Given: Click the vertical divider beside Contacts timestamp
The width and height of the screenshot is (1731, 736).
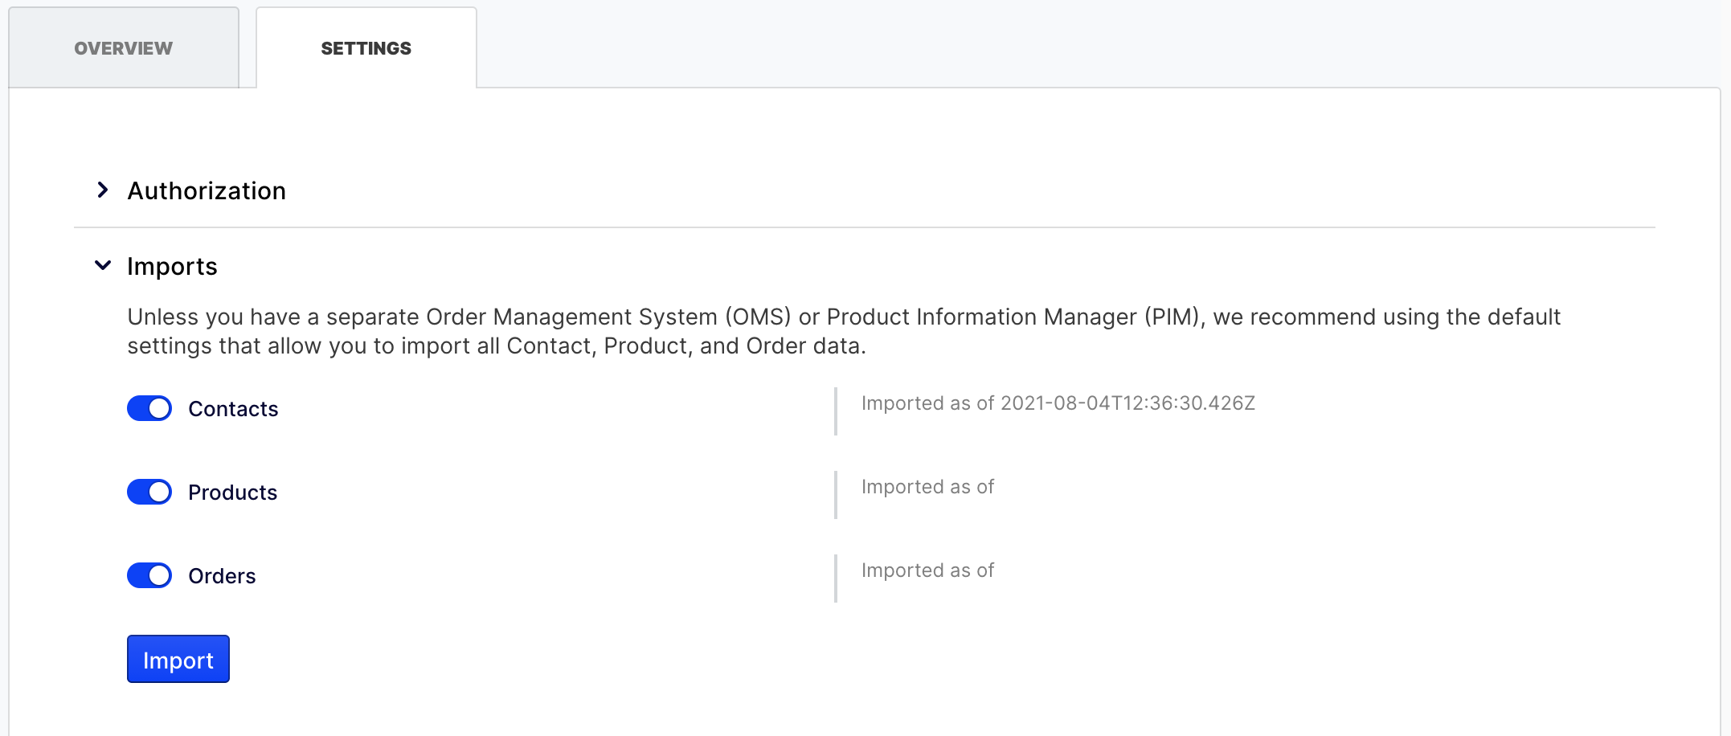Looking at the screenshot, I should coord(836,411).
